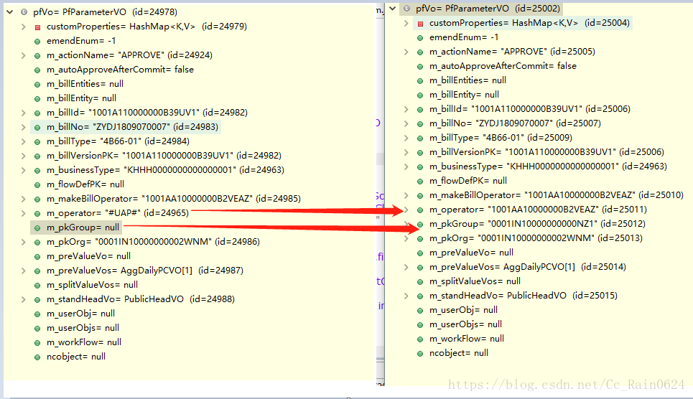Click green icon beside m_flowDefPK in left panel
Image resolution: width=693 pixels, height=399 pixels.
(37, 185)
